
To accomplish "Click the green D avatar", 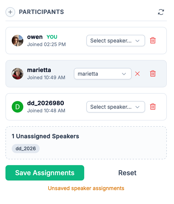I will (x=17, y=107).
